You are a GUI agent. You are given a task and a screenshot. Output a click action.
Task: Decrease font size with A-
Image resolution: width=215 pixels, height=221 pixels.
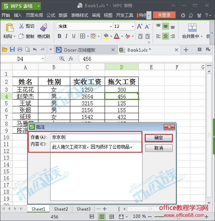pyautogui.click(x=147, y=27)
